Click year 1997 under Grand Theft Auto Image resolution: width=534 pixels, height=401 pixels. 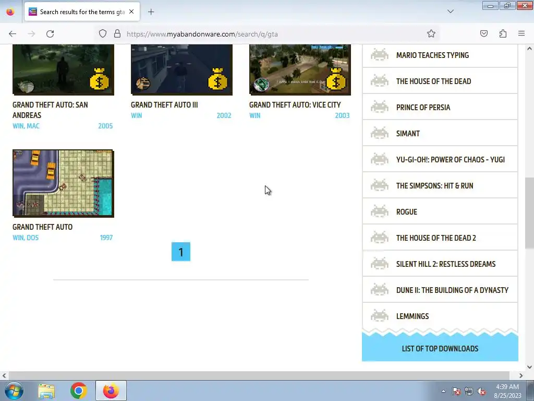coord(106,238)
